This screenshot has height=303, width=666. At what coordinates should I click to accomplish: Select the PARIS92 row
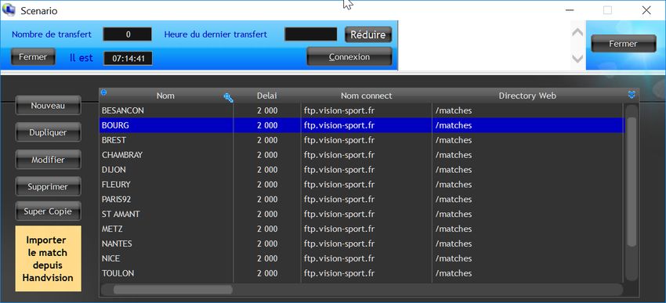point(361,200)
